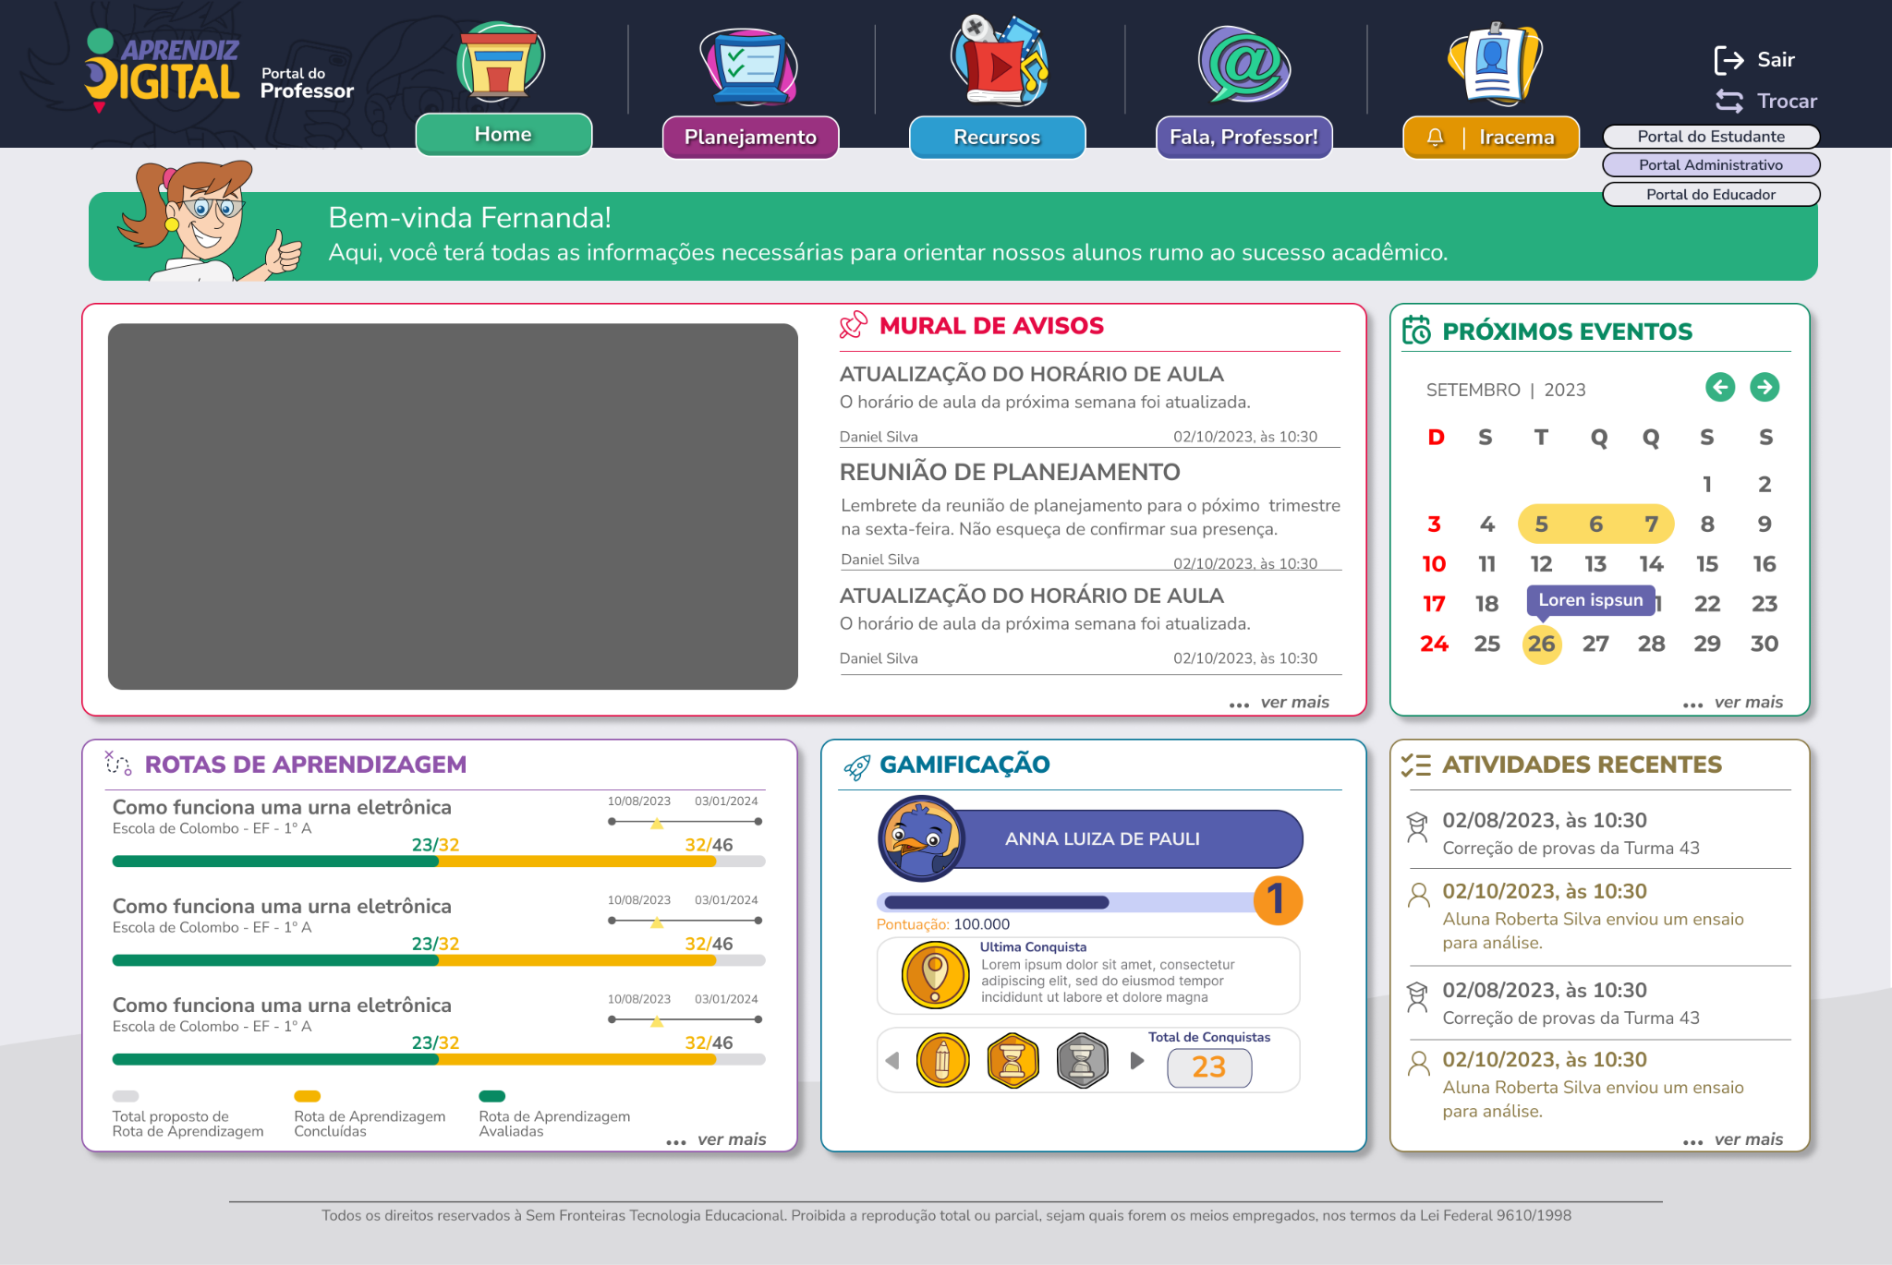
Task: Click the notification bell icon
Action: click(1435, 138)
